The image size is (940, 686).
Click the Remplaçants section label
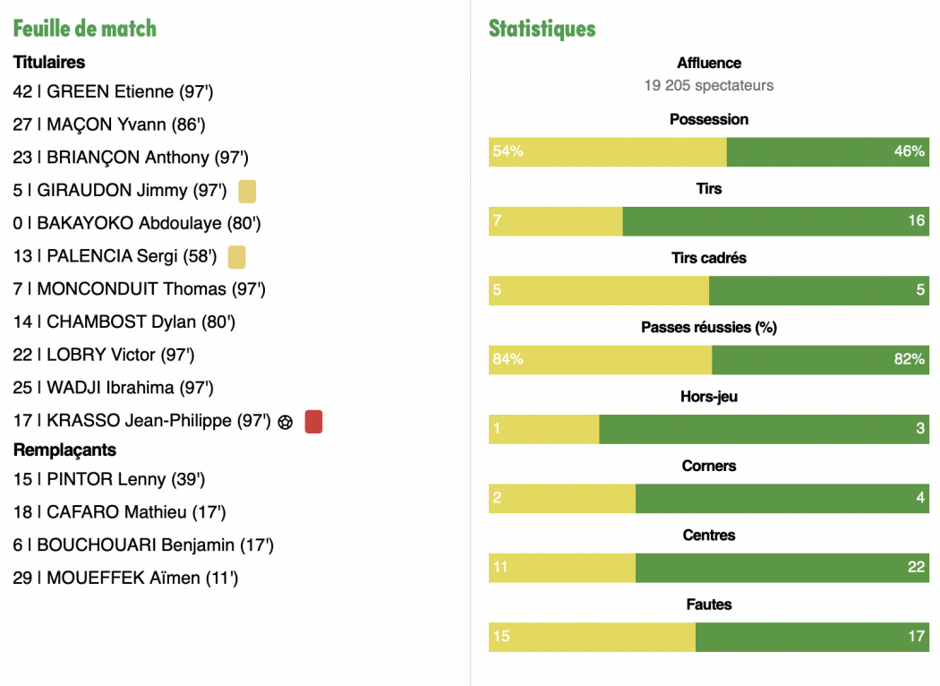point(64,450)
